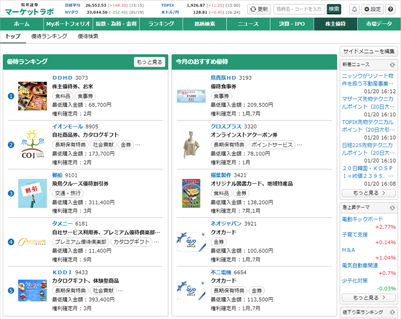
Task: Open the イオンモール stock link
Action: (x=67, y=126)
